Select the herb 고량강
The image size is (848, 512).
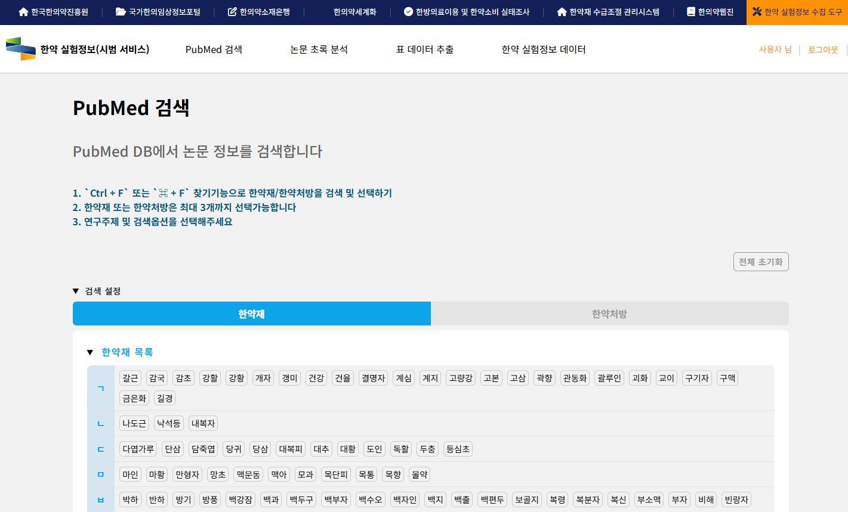pos(461,378)
